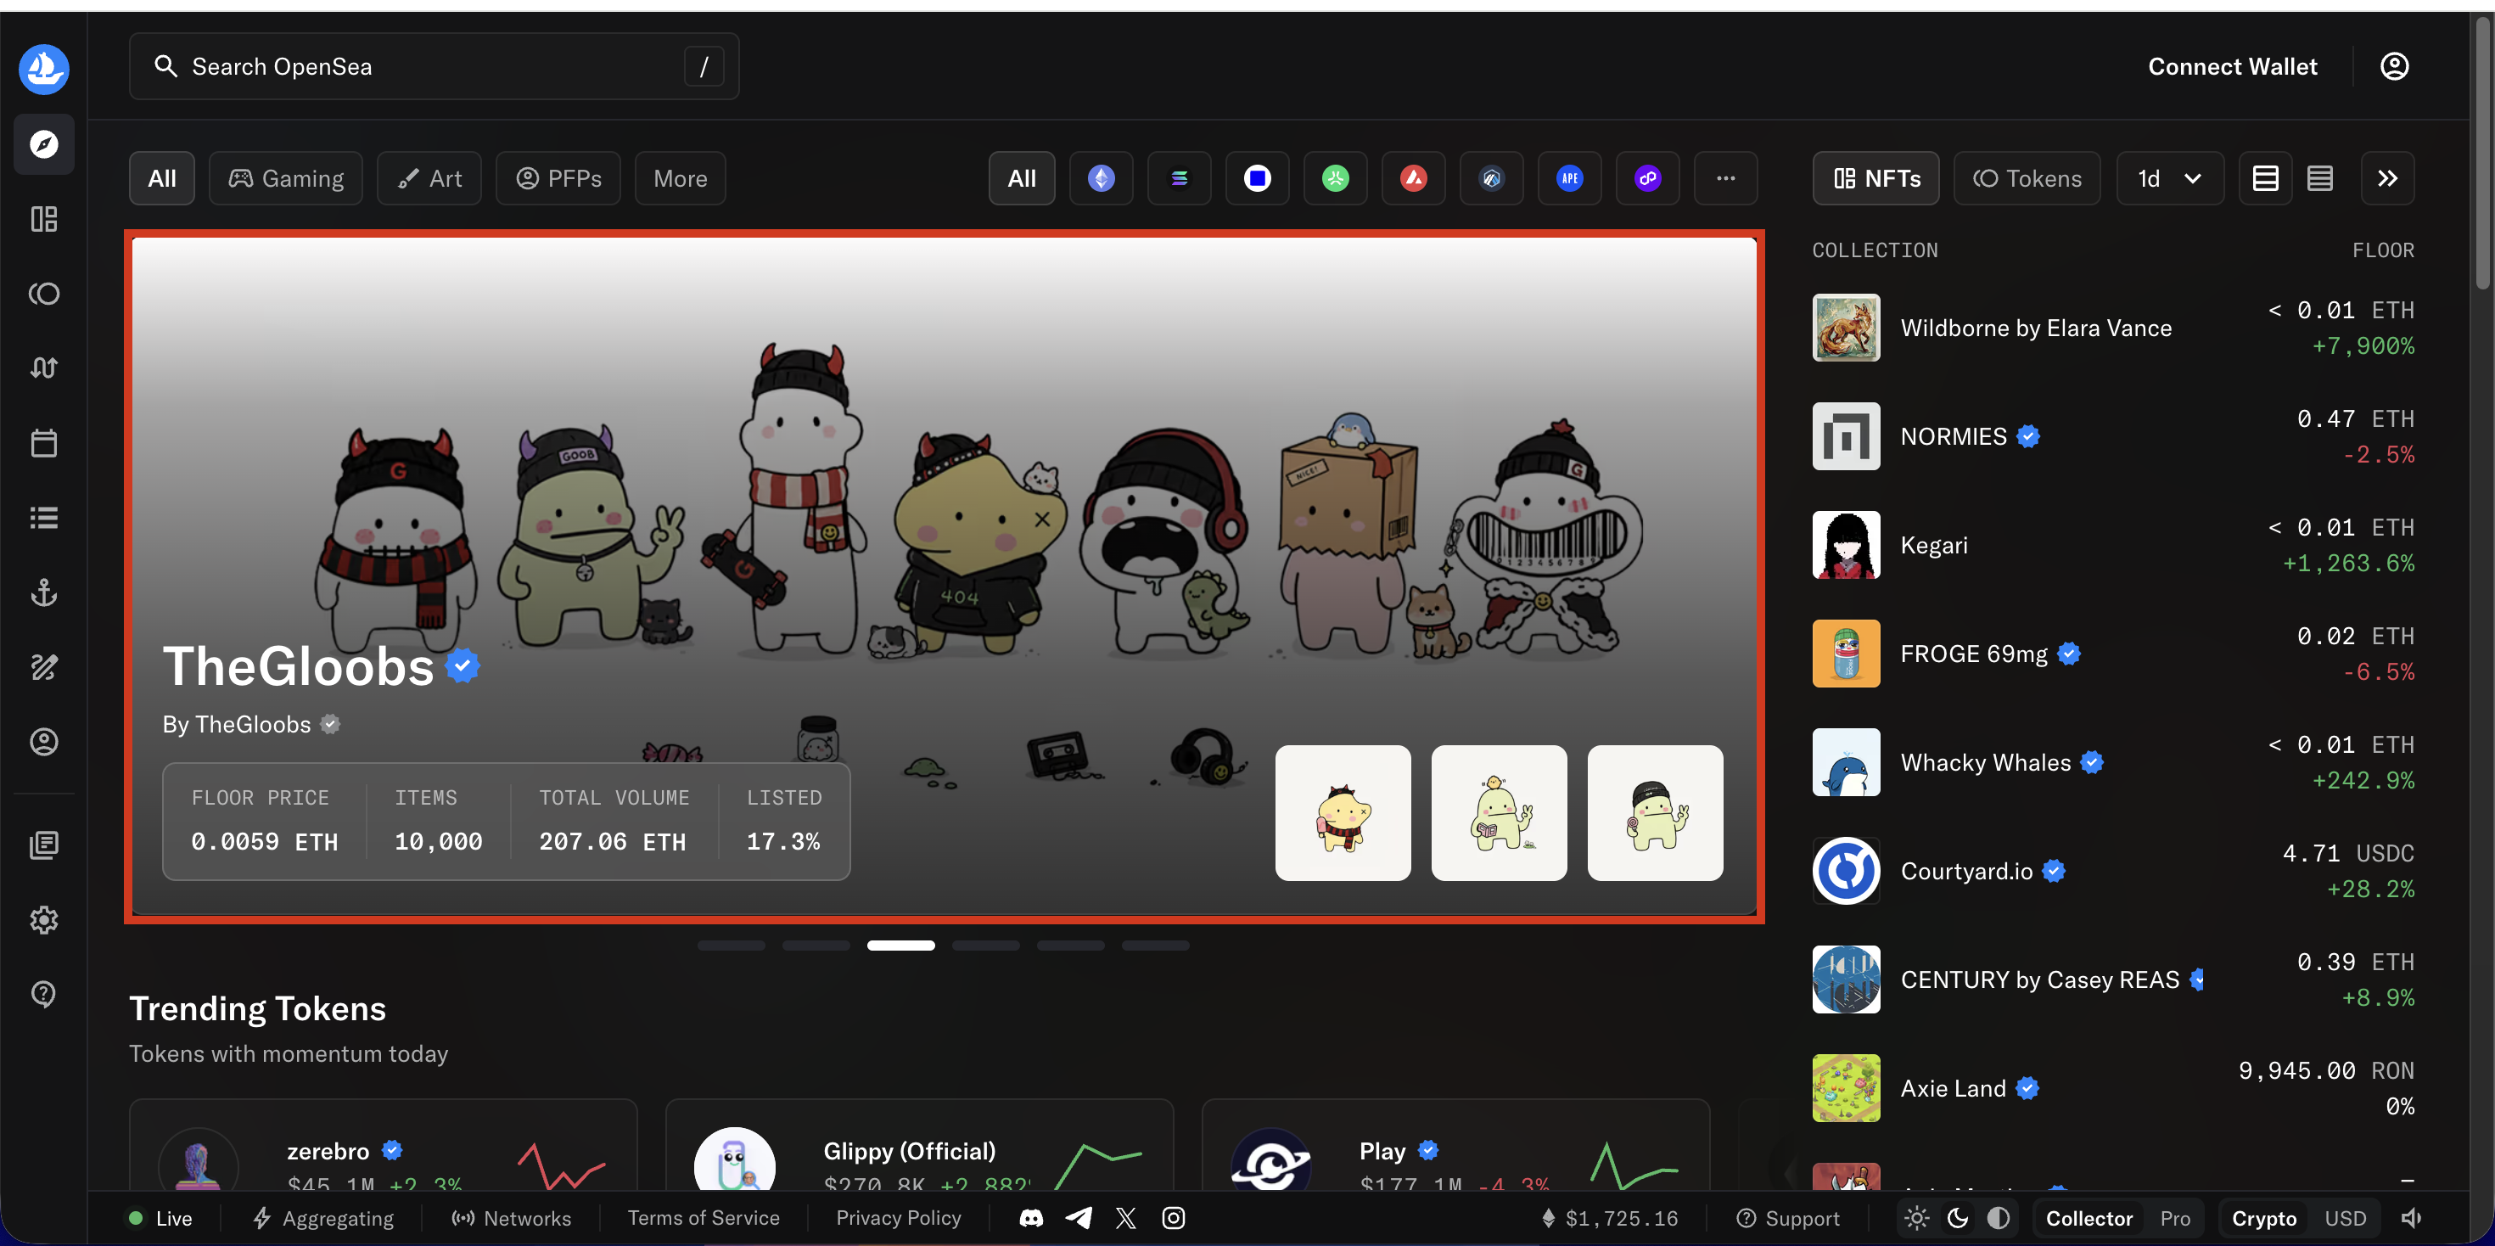
Task: Go to last carousel slide indicator
Action: [1156, 945]
